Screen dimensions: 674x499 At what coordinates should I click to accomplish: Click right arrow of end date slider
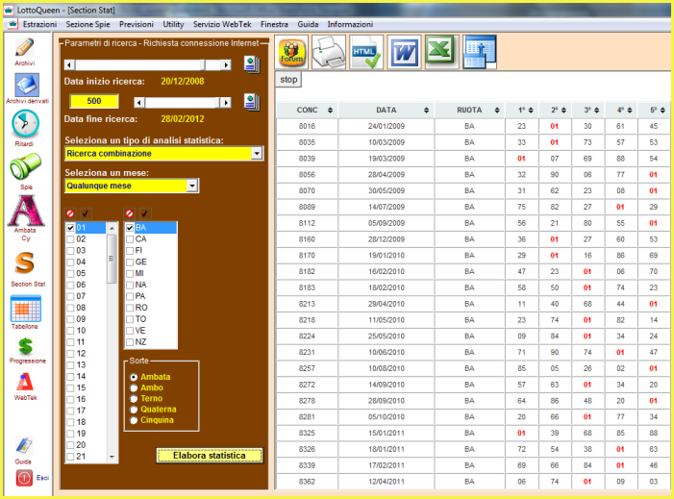(226, 103)
